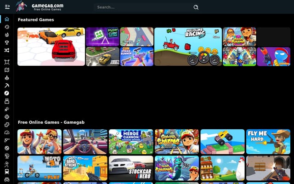This screenshot has height=184, width=294.
Task: Open the blue knight game thumbnail
Action: click(x=239, y=57)
